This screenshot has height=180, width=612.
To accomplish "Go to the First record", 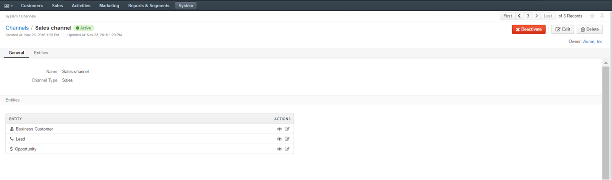I will tap(508, 16).
